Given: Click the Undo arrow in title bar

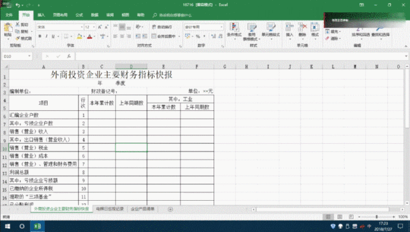Looking at the screenshot, I should coord(18,5).
